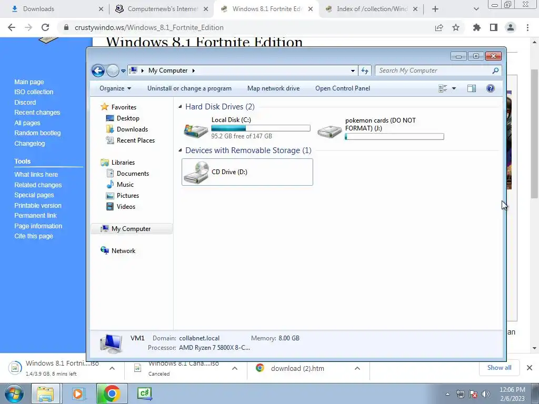Click breadcrumb arrow after My Computer
539x404 pixels.
194,70
